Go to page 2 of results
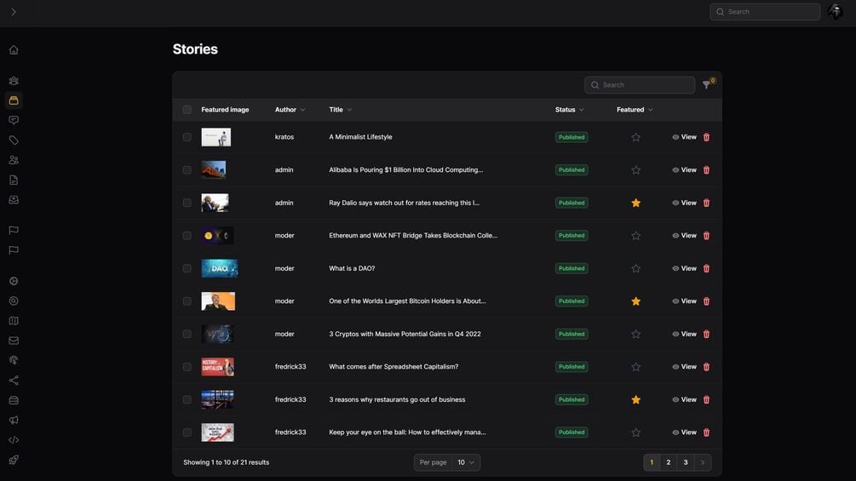 (x=669, y=463)
